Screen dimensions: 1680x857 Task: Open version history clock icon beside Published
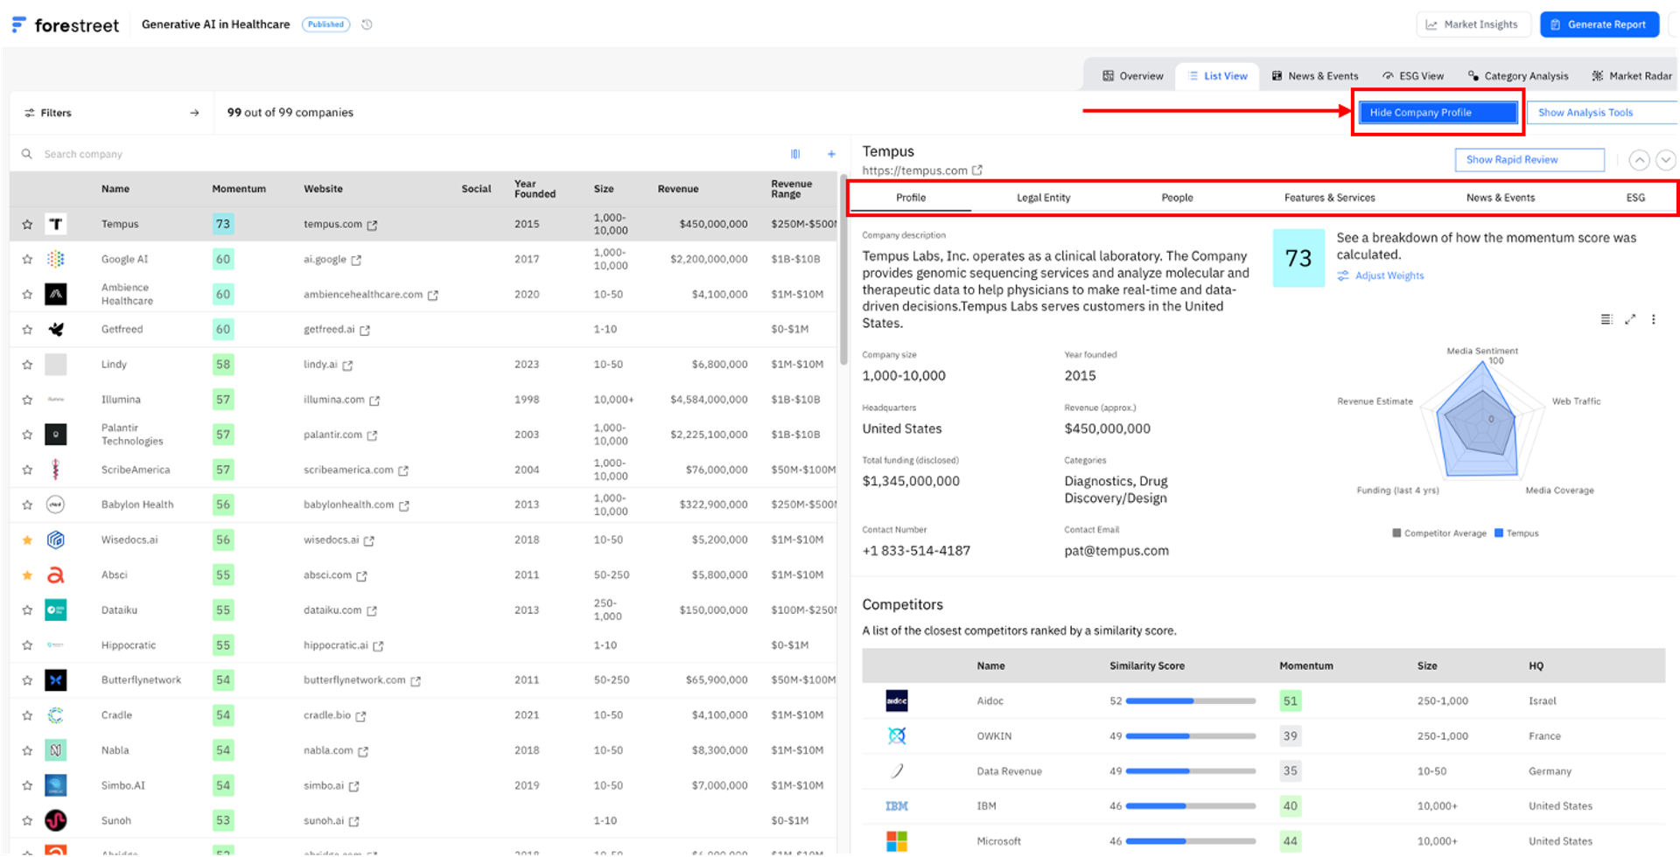click(367, 24)
